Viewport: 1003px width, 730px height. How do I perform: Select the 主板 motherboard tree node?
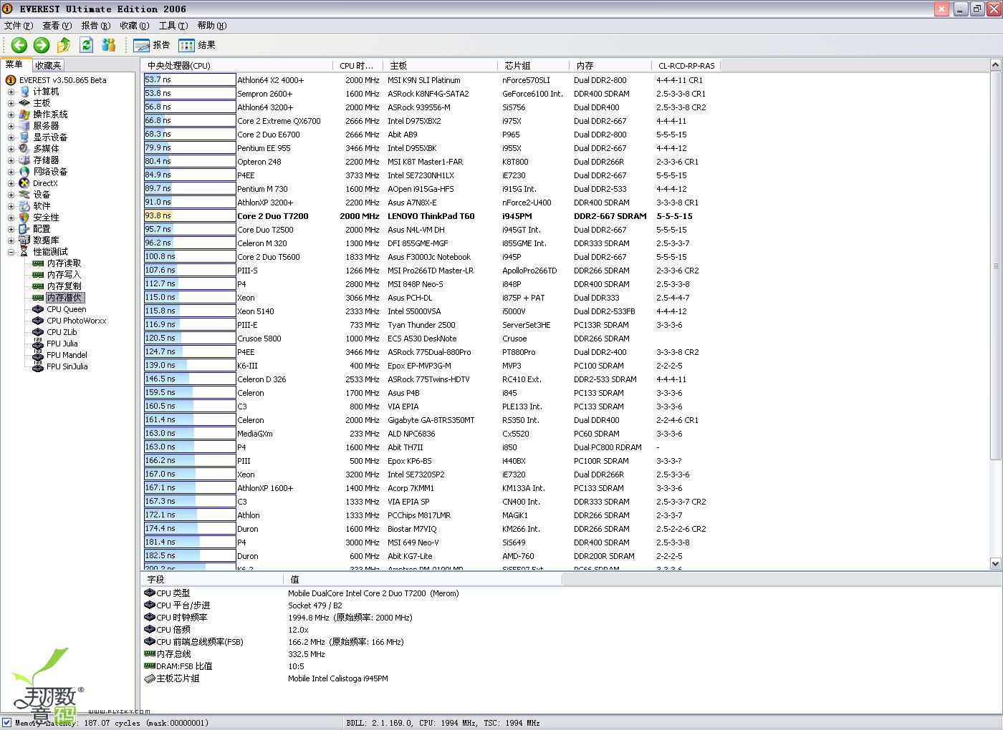coord(42,103)
